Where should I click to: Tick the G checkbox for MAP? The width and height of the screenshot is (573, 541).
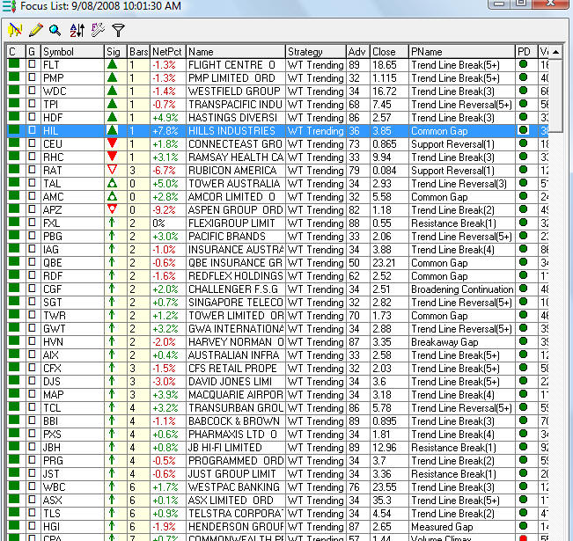[33, 394]
